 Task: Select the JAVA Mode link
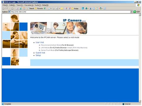click(x=45, y=48)
